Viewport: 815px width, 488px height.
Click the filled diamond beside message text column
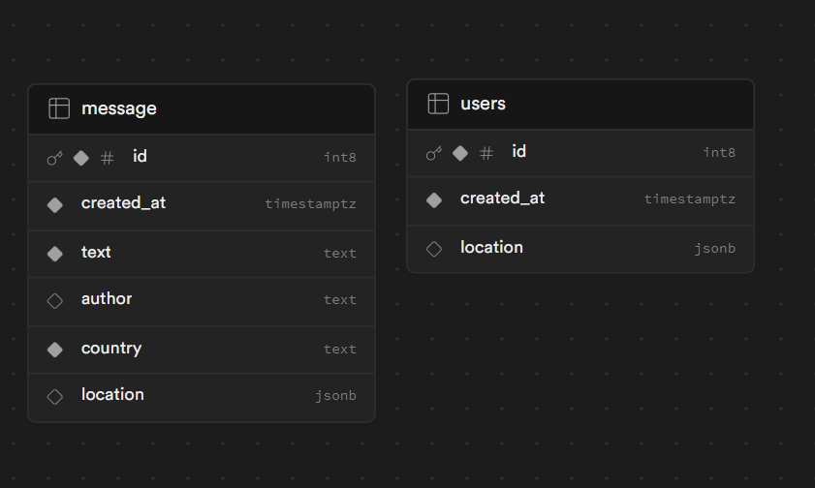[x=55, y=253]
